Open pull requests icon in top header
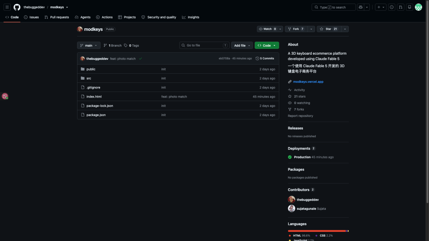429x241 pixels. (x=400, y=7)
